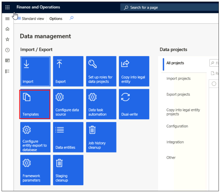Click the search magnifier next to Options

(71, 18)
